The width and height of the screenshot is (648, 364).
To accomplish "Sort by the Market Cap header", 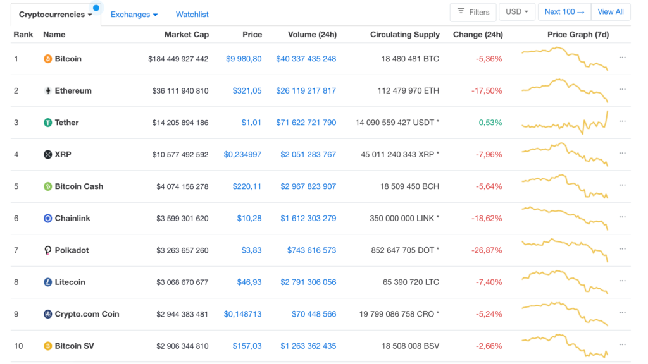I will [x=187, y=35].
